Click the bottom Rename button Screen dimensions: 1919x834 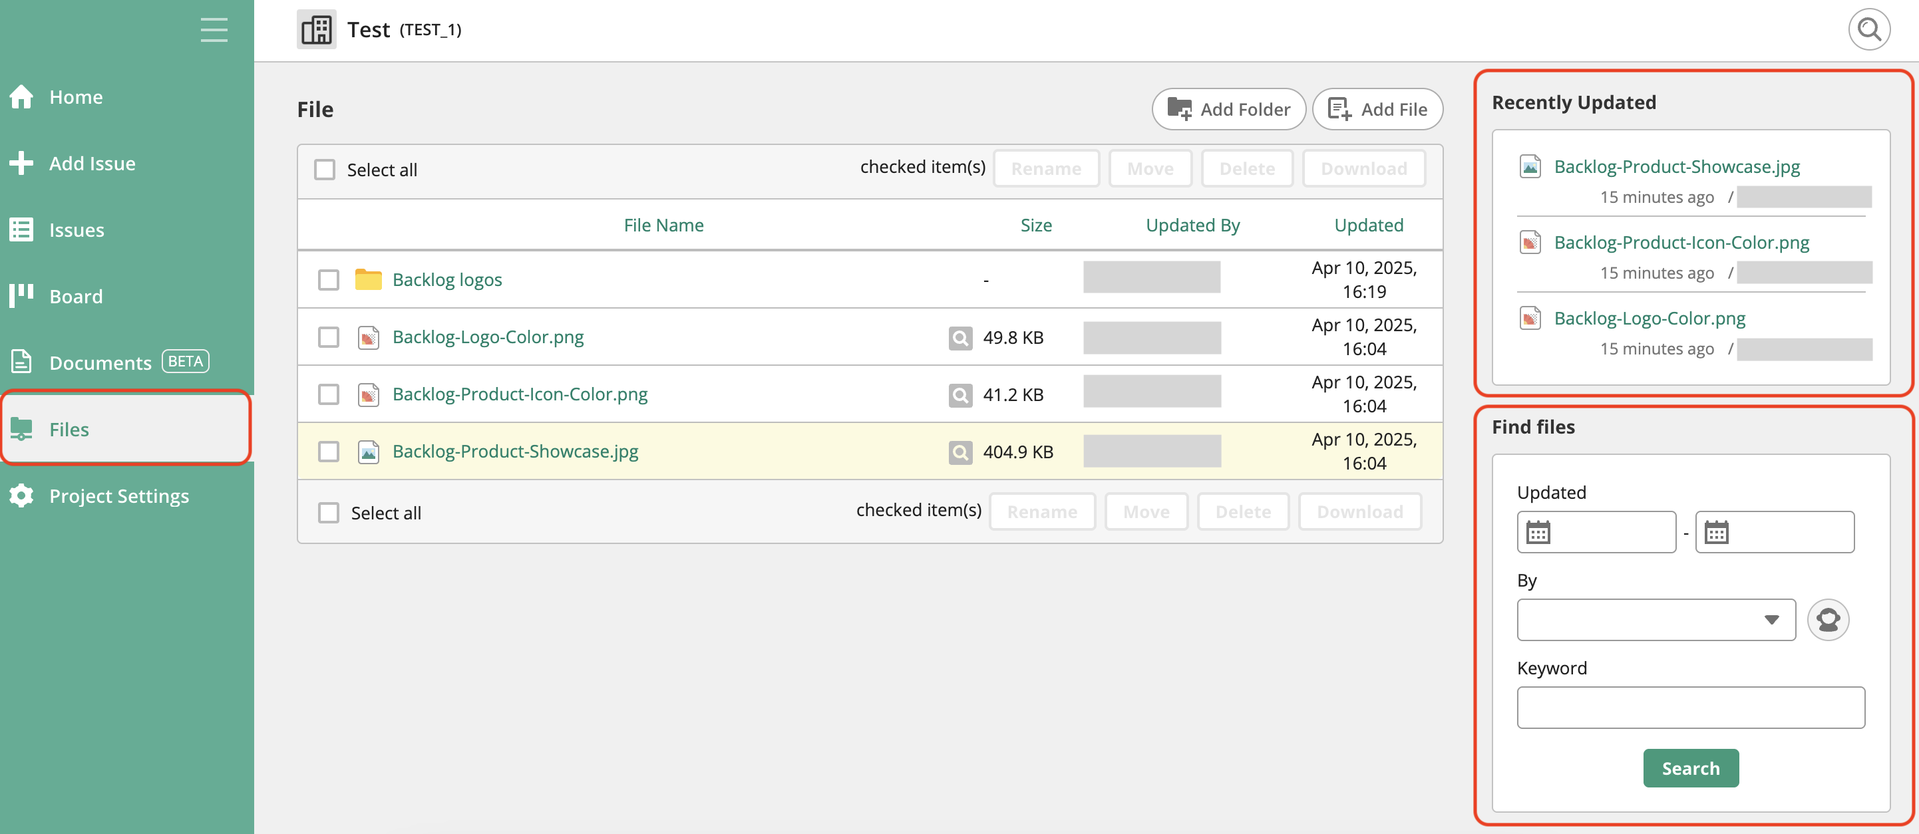click(x=1042, y=511)
